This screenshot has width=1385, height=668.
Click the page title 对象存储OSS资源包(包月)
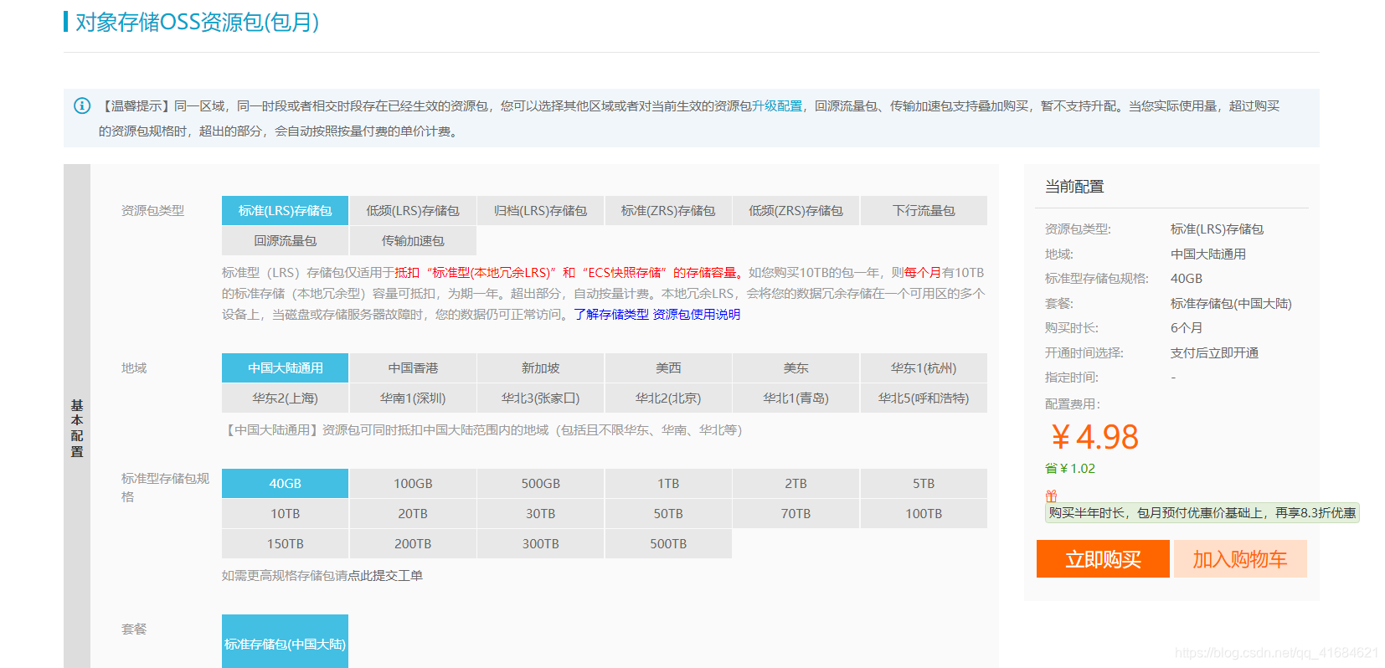(x=198, y=23)
